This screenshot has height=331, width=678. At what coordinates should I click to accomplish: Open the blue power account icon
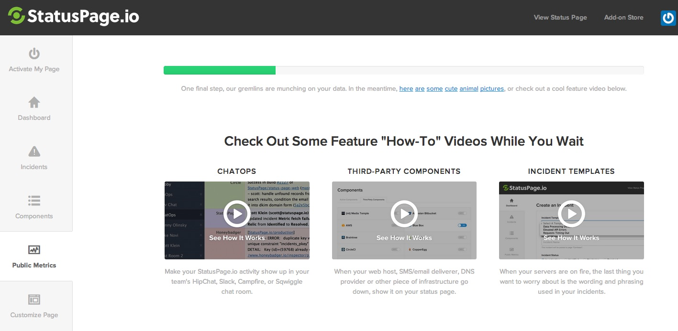(668, 18)
